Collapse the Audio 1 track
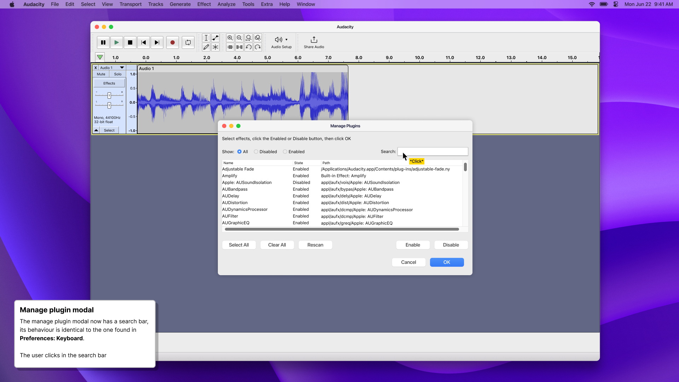This screenshot has width=679, height=382. pos(96,130)
